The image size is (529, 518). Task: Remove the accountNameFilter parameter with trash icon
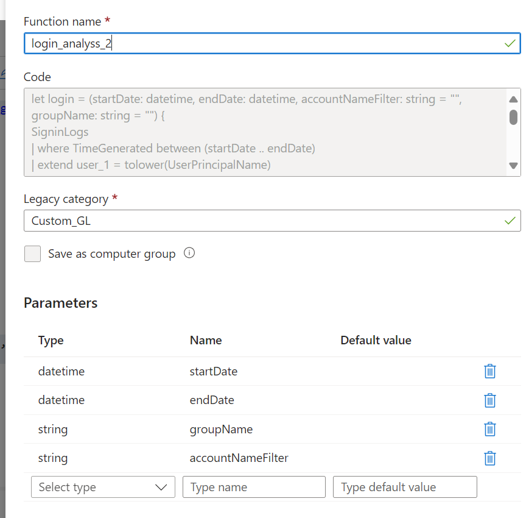click(x=490, y=458)
